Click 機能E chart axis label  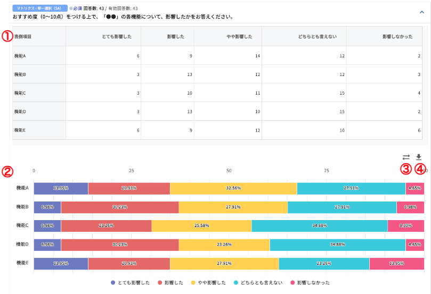pyautogui.click(x=22, y=263)
